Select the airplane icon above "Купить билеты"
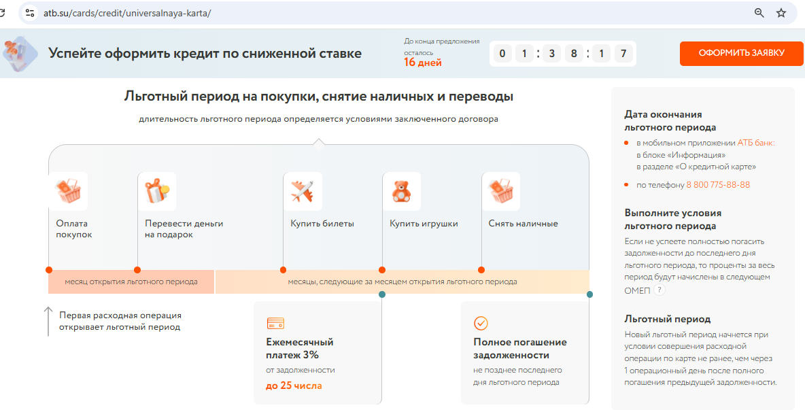805x410 pixels. point(303,191)
